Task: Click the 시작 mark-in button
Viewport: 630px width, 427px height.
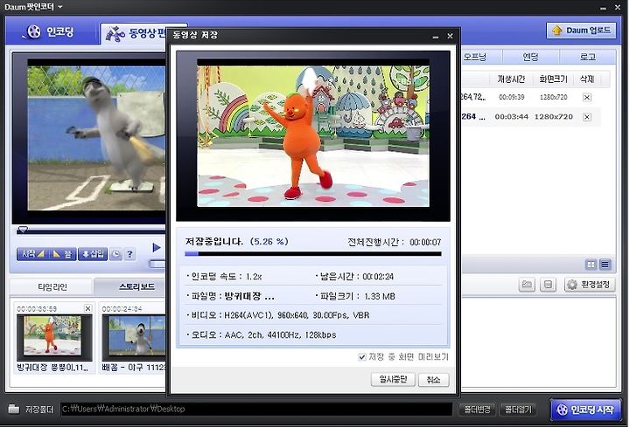Action: click(x=31, y=254)
